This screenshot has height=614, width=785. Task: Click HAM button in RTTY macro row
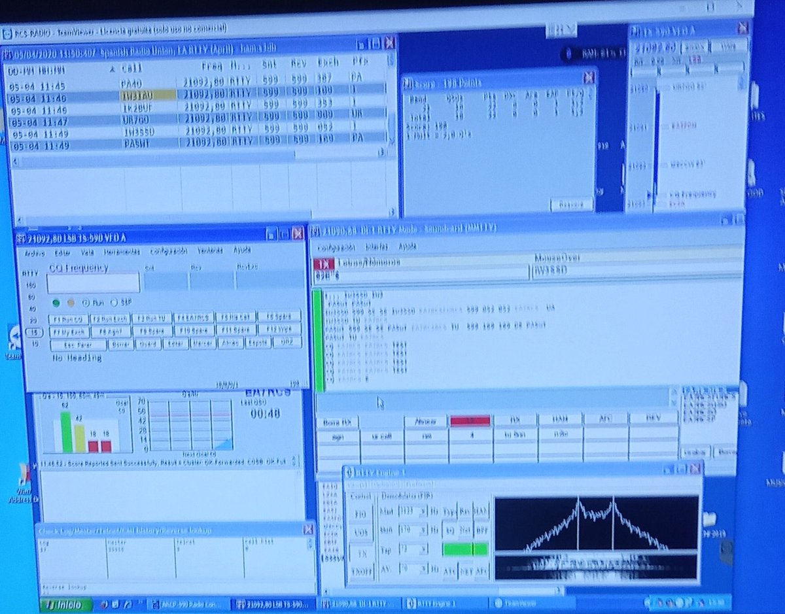pyautogui.click(x=560, y=419)
